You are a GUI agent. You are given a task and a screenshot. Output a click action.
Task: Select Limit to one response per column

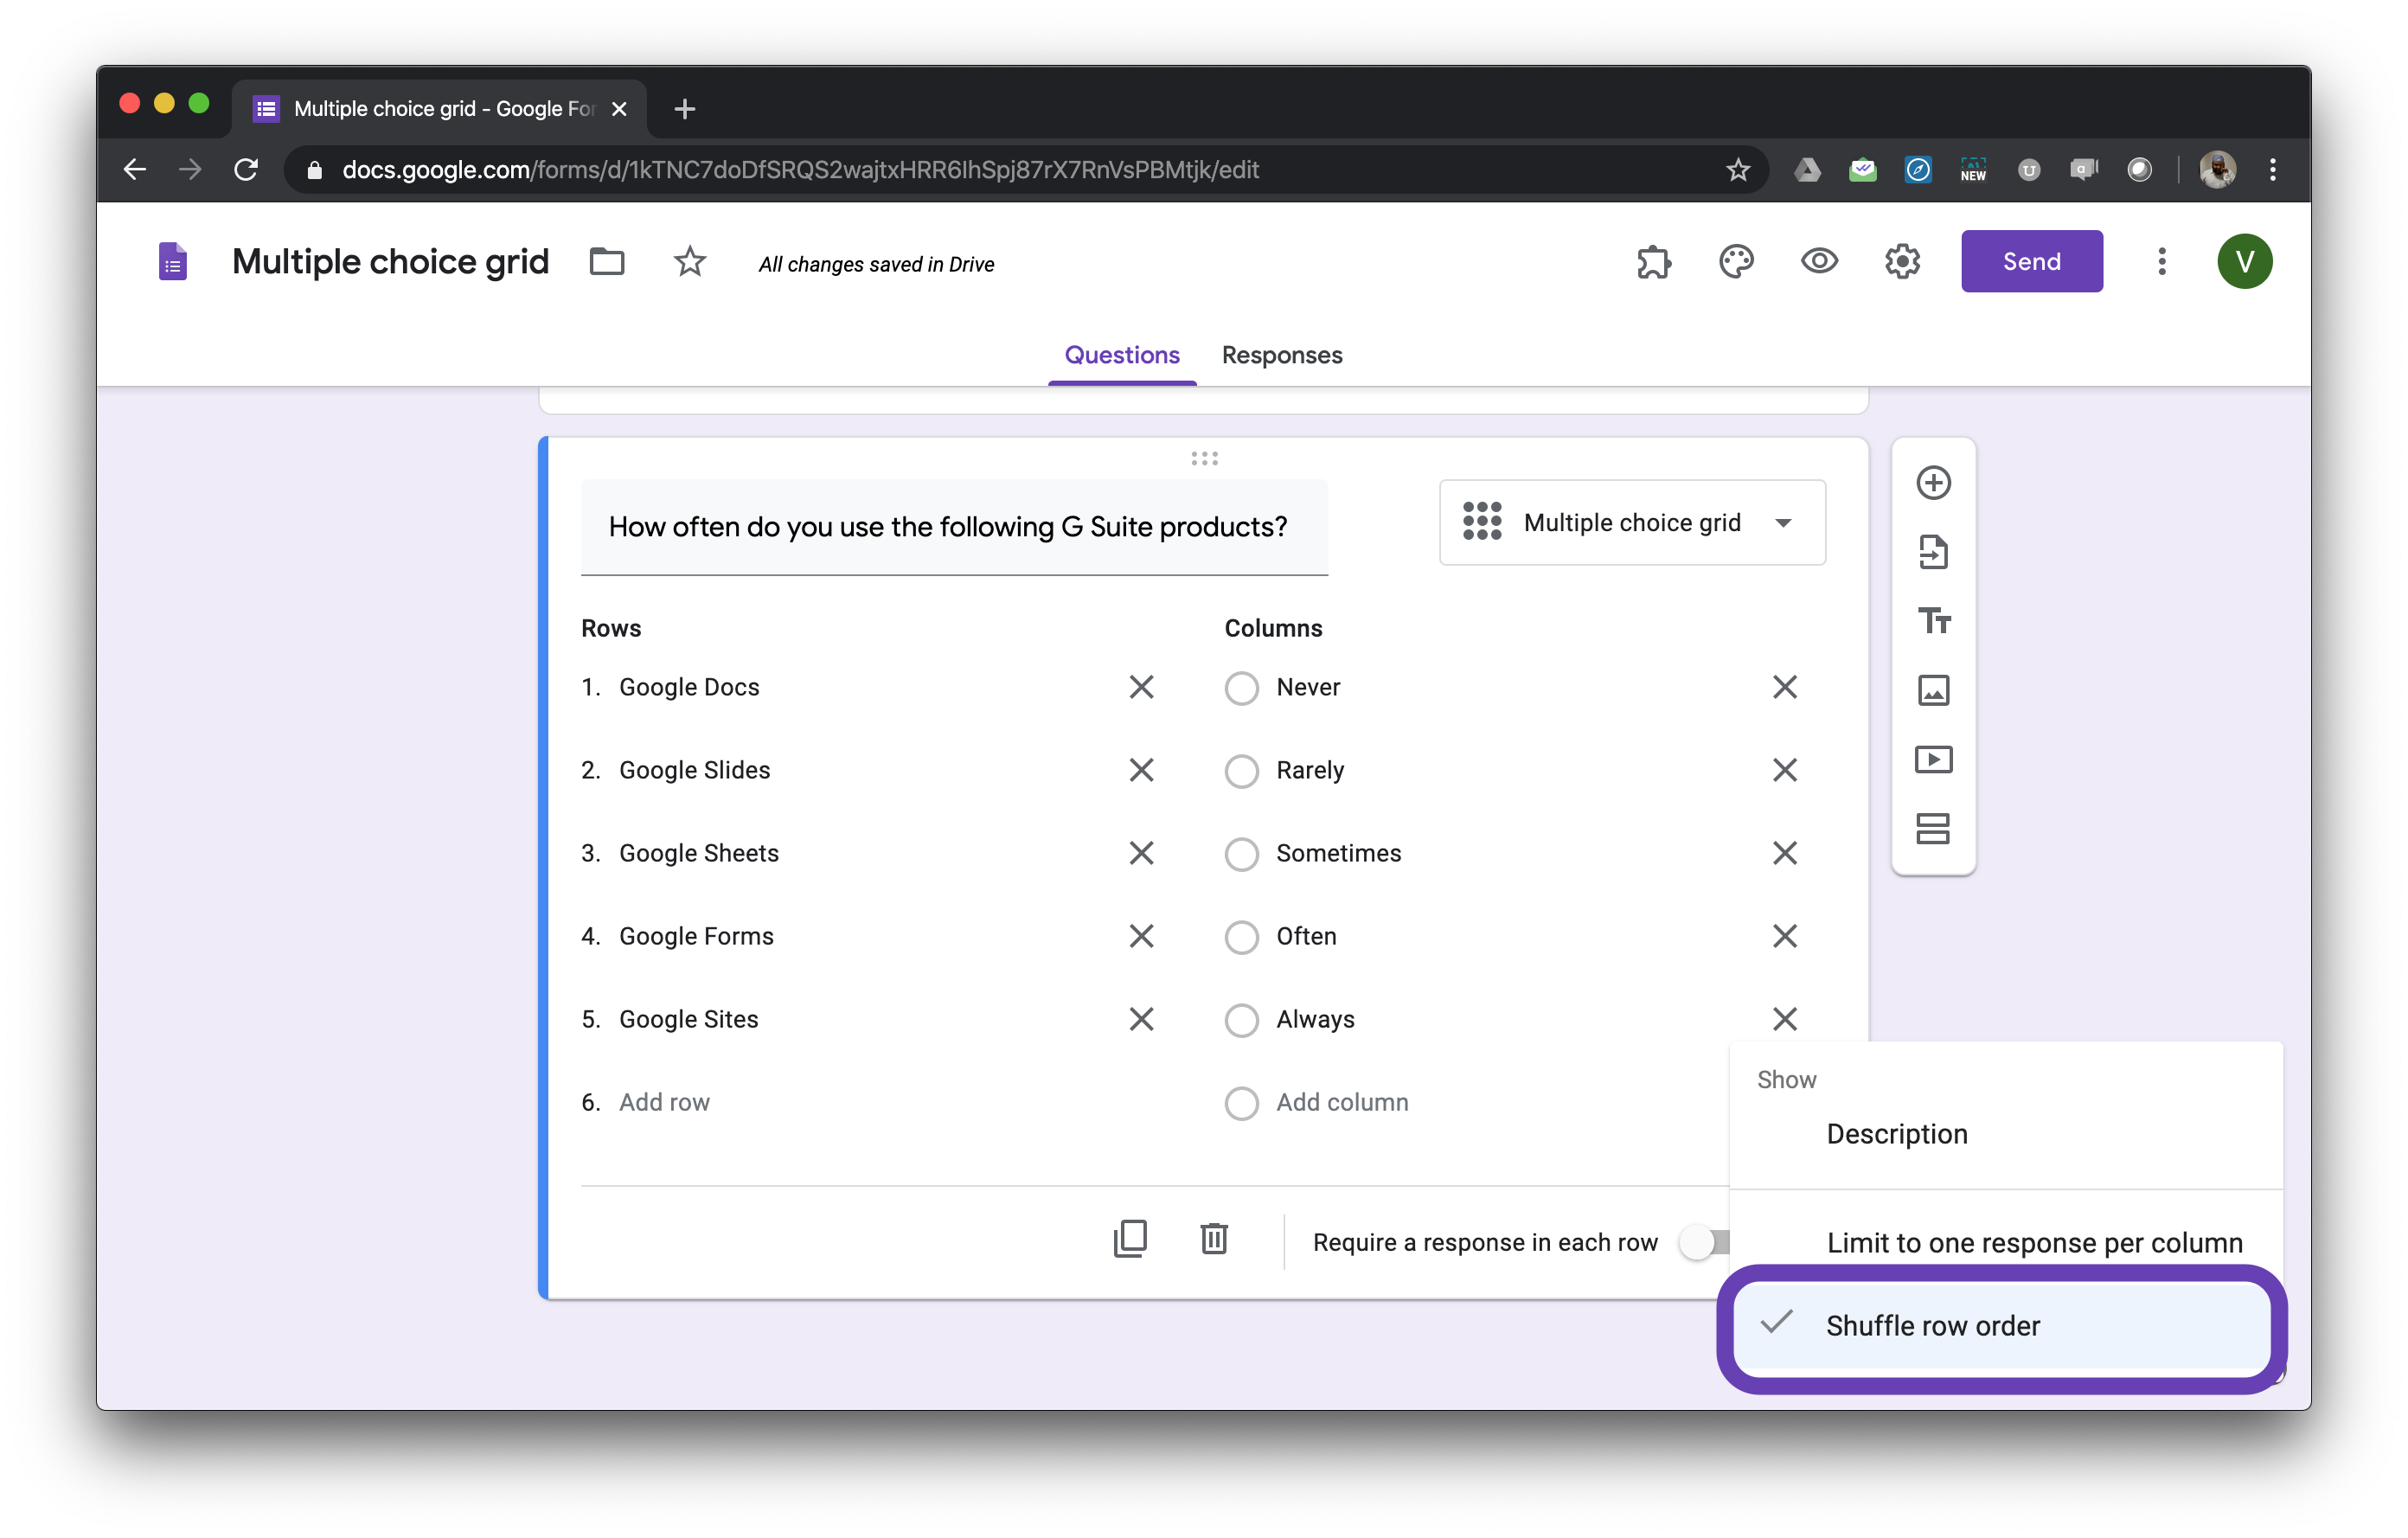[2033, 1243]
